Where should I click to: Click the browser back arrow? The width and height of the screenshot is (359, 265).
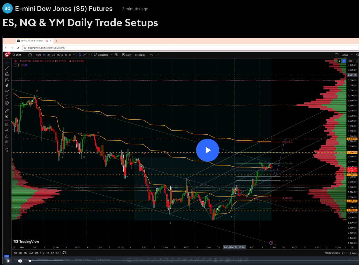(6, 48)
